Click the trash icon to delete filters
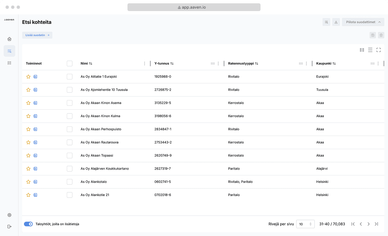388x236 pixels. coord(381,35)
